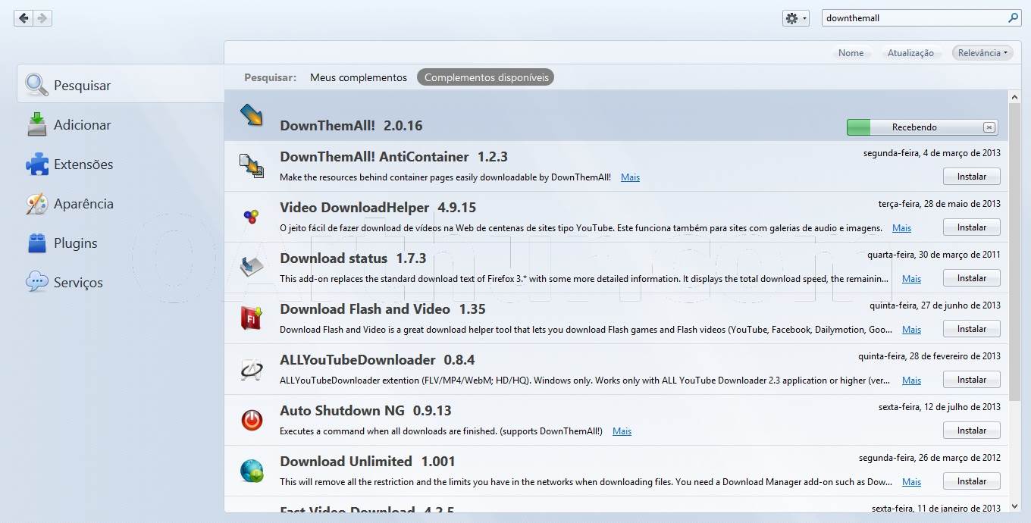Viewport: 1031px width, 523px height.
Task: Click the Download status add-on icon
Action: 252,267
